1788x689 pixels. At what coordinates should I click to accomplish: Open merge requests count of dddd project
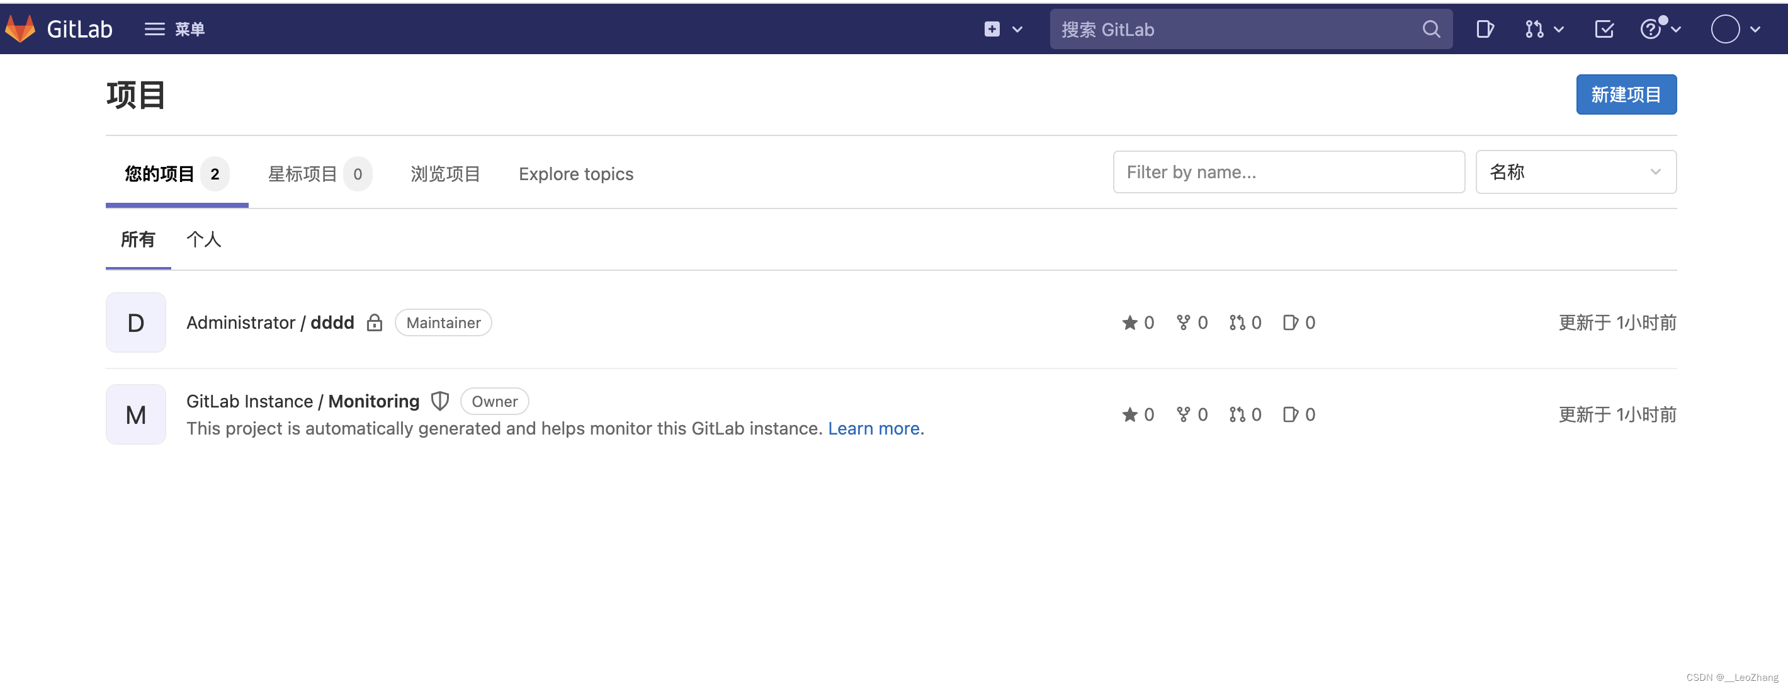pyautogui.click(x=1245, y=322)
